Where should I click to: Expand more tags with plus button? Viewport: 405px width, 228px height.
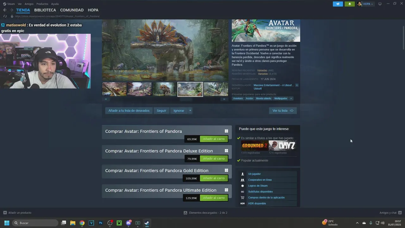click(x=291, y=98)
